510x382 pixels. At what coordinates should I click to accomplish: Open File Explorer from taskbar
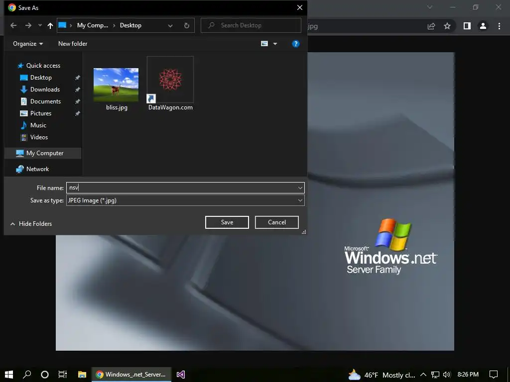[82, 374]
